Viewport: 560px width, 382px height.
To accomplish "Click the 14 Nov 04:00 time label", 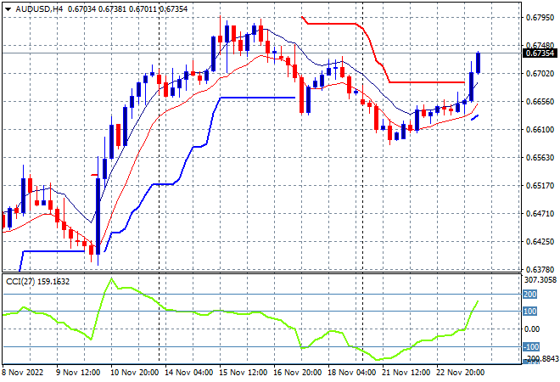I will point(188,373).
